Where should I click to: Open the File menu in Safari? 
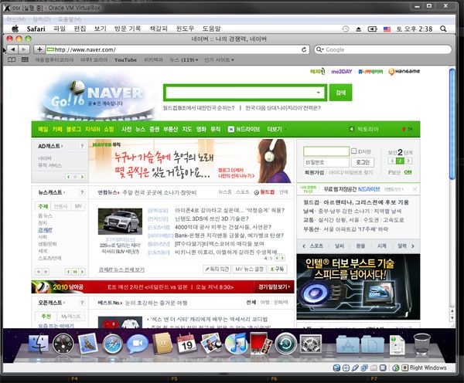(x=60, y=29)
